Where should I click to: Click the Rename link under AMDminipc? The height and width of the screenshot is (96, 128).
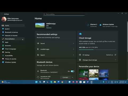click(49, 28)
